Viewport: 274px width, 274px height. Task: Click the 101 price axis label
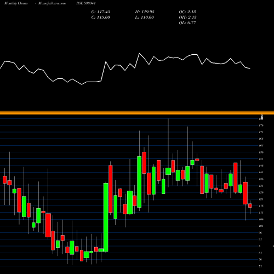[x=261, y=226]
